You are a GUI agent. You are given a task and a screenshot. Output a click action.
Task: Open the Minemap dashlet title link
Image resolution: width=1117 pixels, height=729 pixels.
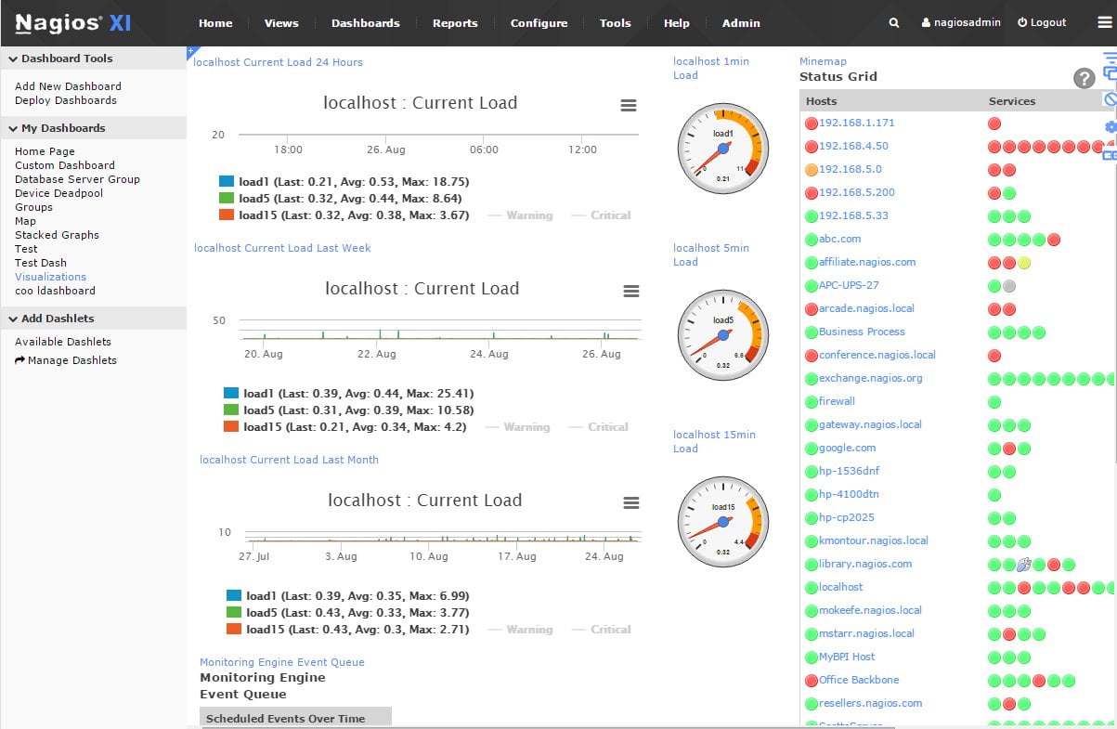pos(823,62)
